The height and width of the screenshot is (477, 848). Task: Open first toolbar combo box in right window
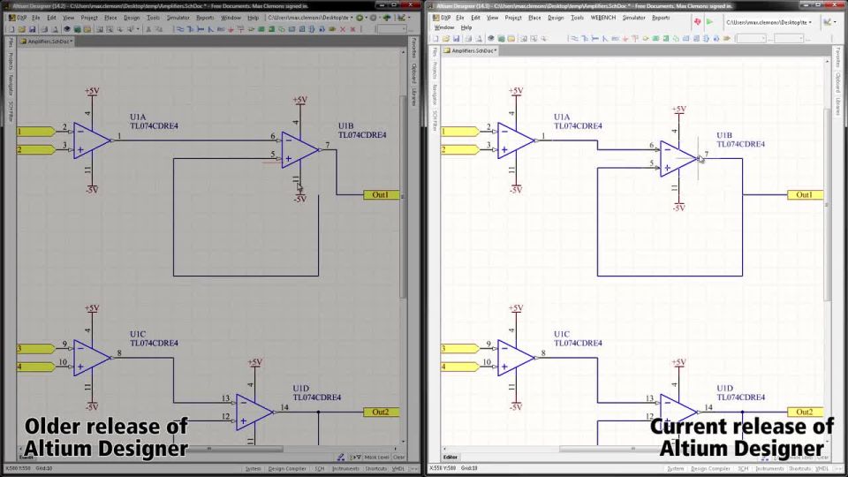[x=752, y=38]
